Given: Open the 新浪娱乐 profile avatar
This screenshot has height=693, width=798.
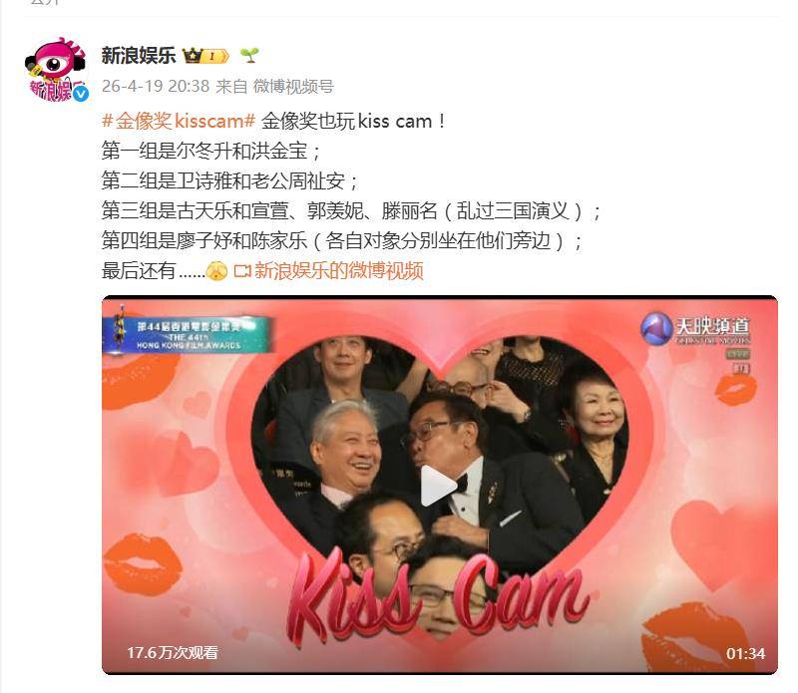Looking at the screenshot, I should point(57,70).
